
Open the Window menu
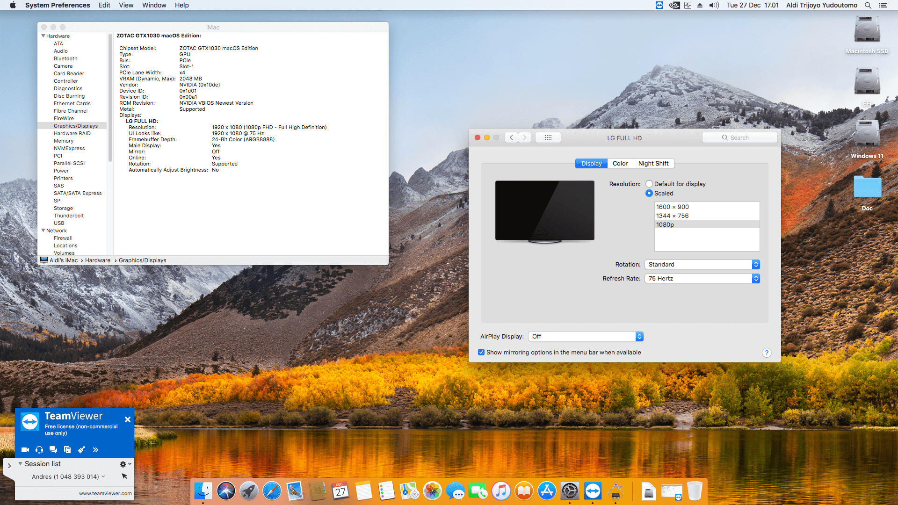[154, 5]
